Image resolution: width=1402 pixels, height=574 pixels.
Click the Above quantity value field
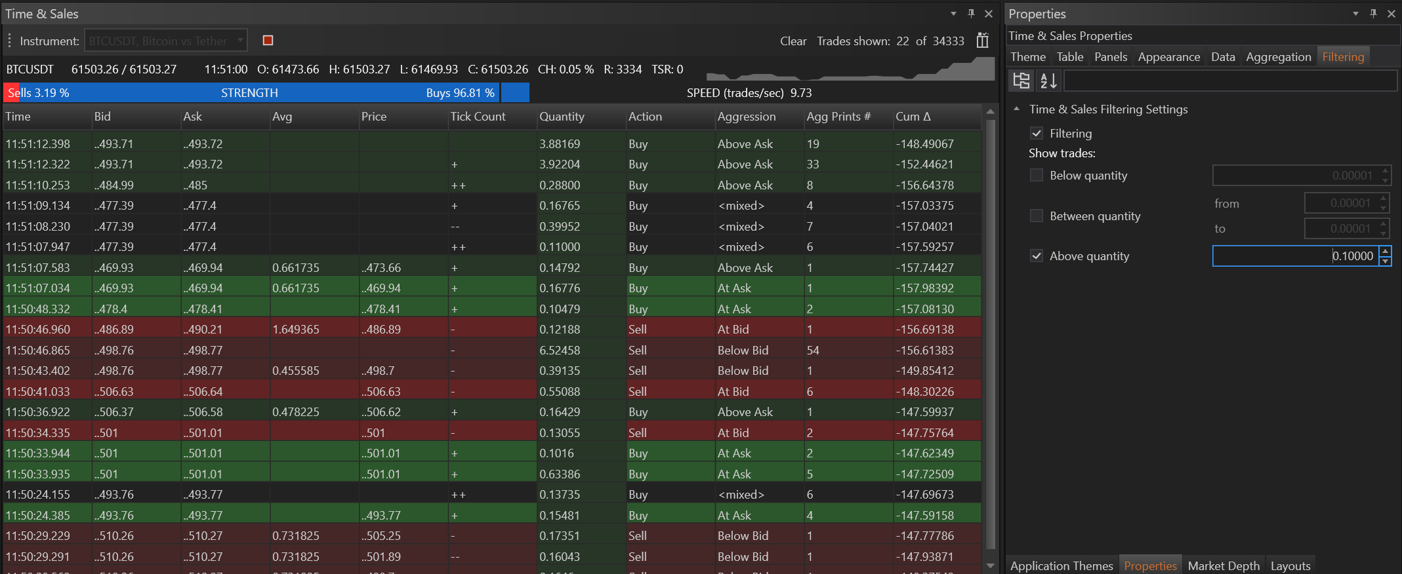[x=1295, y=256]
